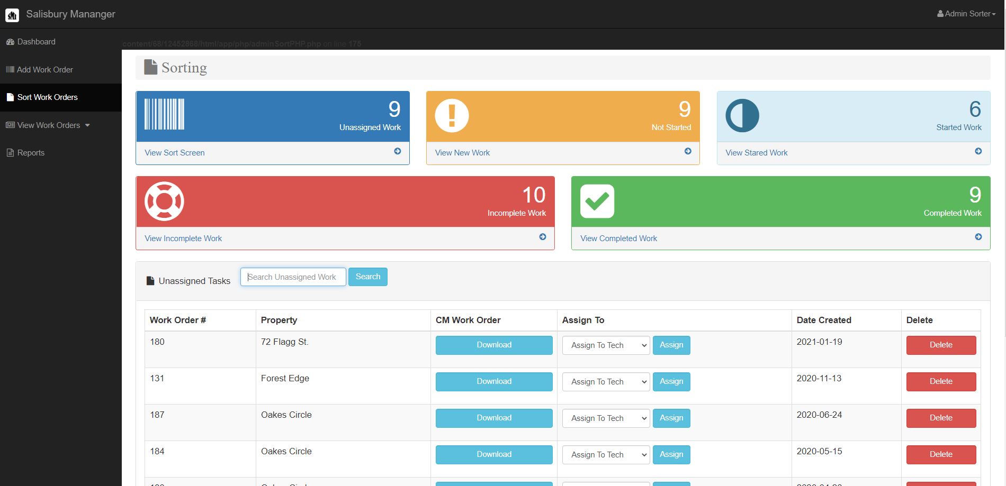This screenshot has width=1006, height=486.
Task: Click the barcode icon on Unassigned Work card
Action: coord(164,115)
